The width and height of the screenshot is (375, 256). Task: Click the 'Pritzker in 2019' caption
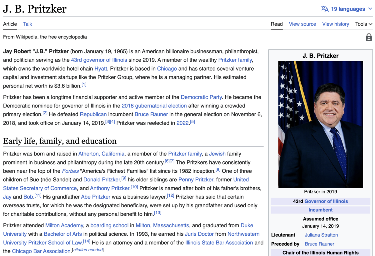point(321,191)
